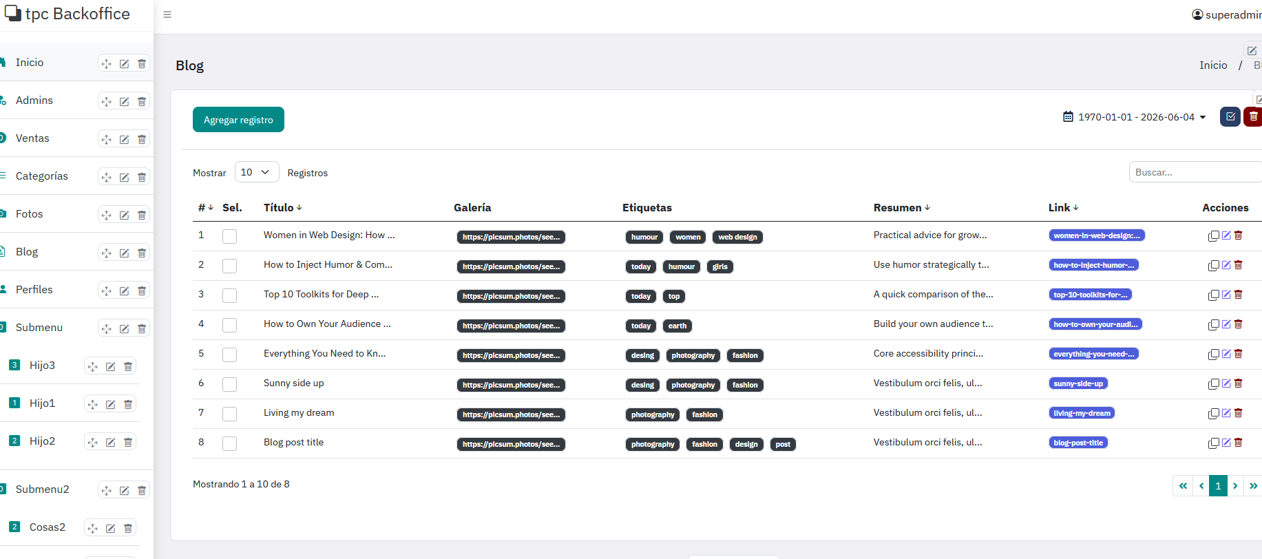Screen dimensions: 1262x559
Task: Click the red bulk delete button
Action: tap(1253, 116)
